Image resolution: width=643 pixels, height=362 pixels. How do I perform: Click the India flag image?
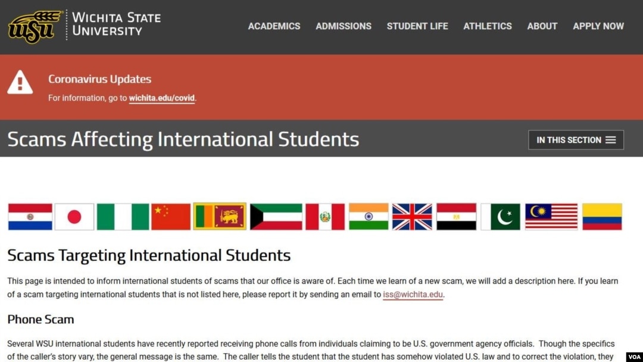pyautogui.click(x=369, y=217)
